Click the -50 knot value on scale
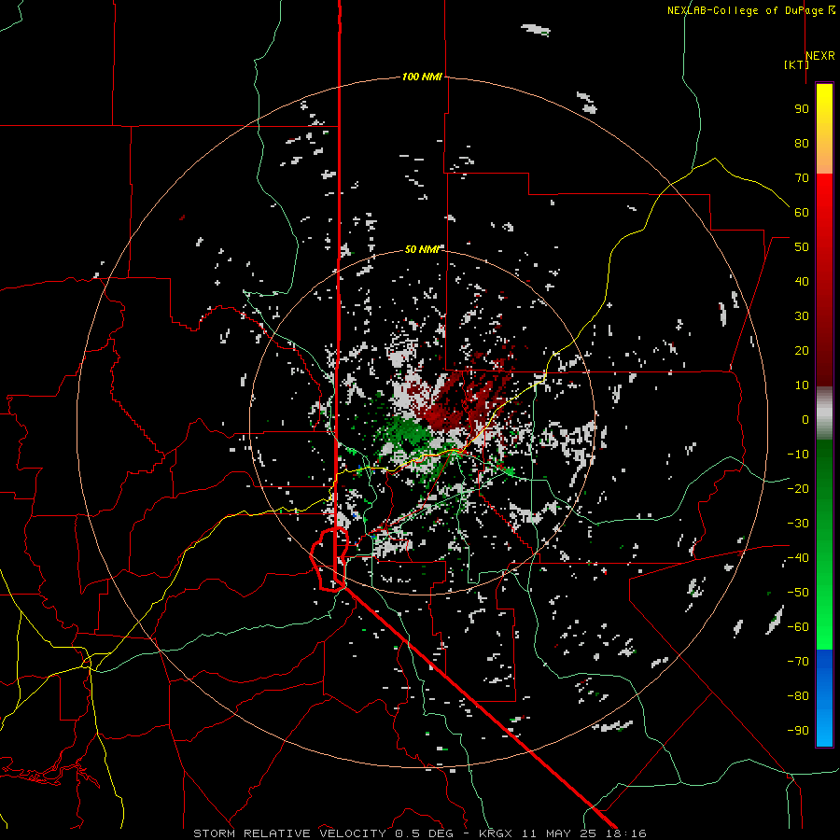 (798, 593)
